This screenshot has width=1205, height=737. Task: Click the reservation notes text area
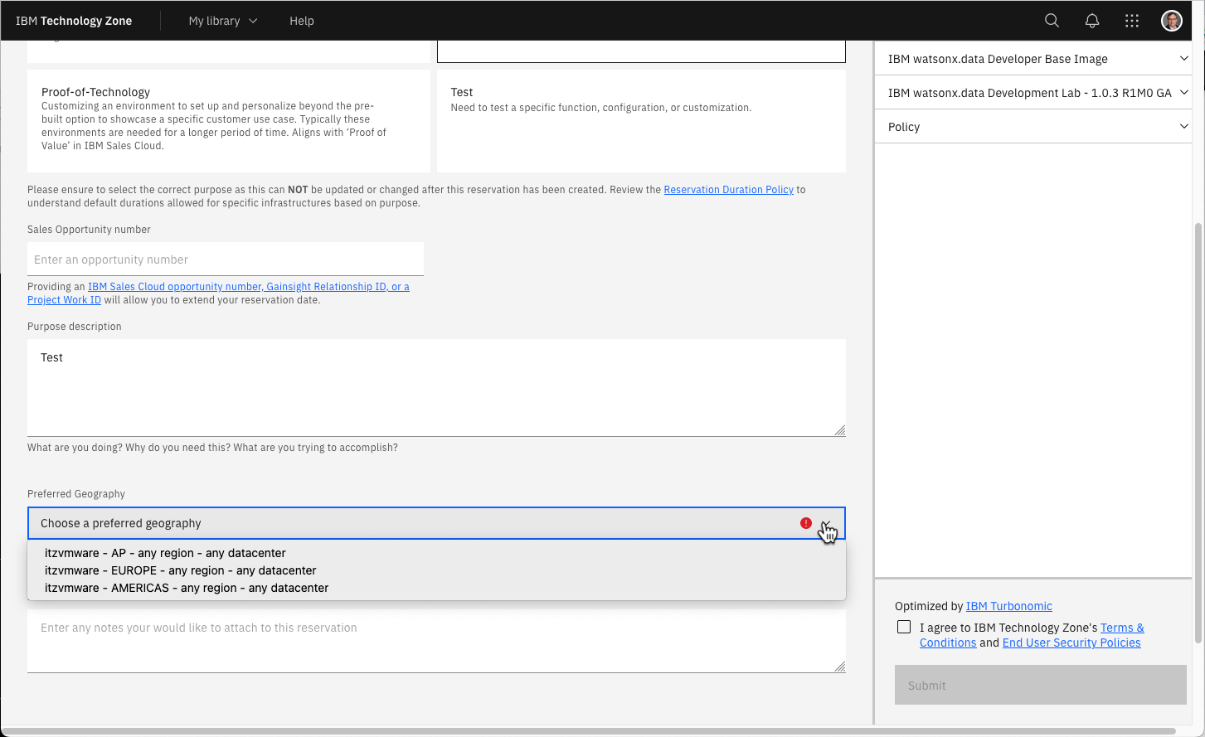(x=436, y=641)
